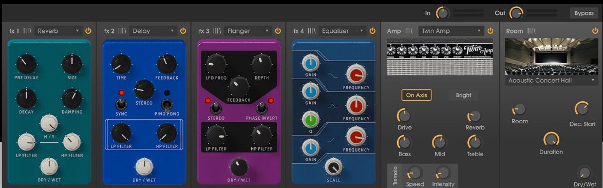Flip the Flanger PHASE INVERT switch
This screenshot has height=188, width=603.
pos(262,107)
